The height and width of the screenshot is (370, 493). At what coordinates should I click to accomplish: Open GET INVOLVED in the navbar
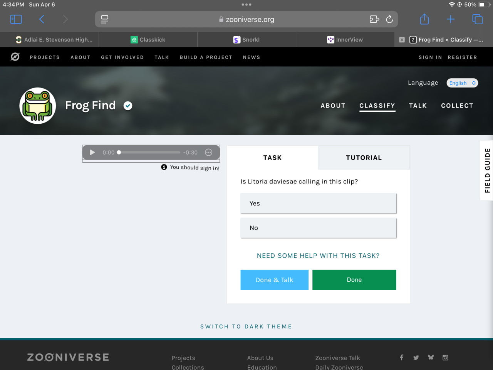point(122,57)
